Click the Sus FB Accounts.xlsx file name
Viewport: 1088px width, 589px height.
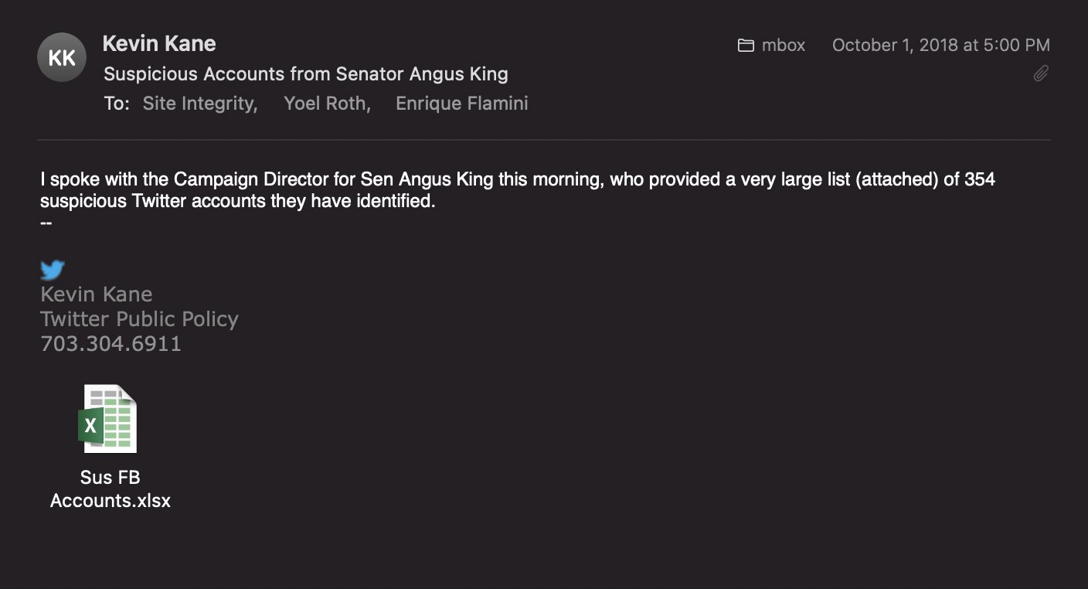point(110,489)
